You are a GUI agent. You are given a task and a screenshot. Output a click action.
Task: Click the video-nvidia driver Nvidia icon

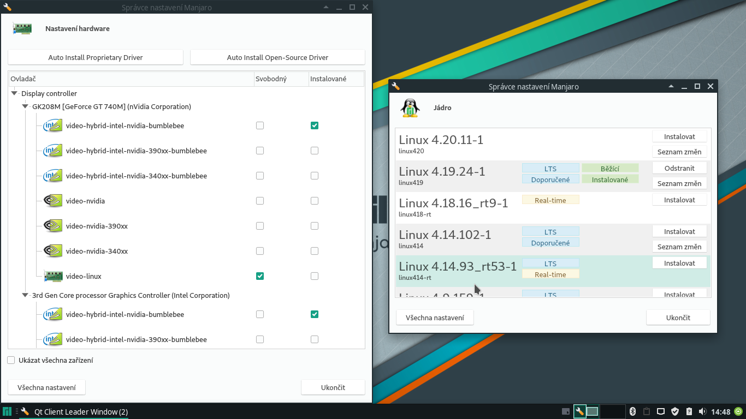tap(52, 201)
